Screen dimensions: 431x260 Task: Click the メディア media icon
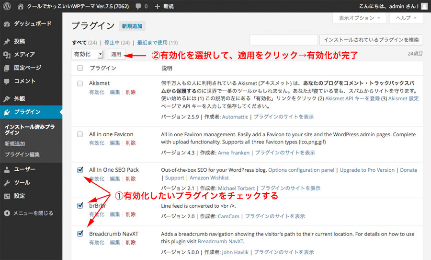pos(7,55)
